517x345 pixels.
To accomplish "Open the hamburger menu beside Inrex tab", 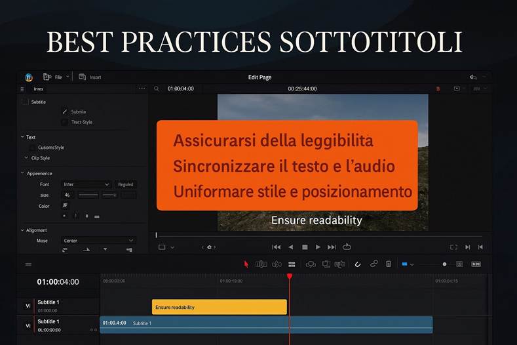I will pos(22,89).
